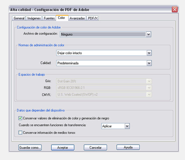Open the PDF/X tab
Image resolution: width=185 pixels, height=160 pixels.
tap(93, 18)
